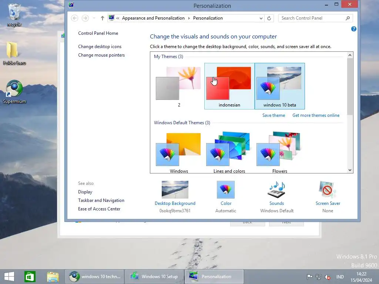This screenshot has width=379, height=284.
Task: Open Taskbar and Navigation link
Action: point(101,200)
